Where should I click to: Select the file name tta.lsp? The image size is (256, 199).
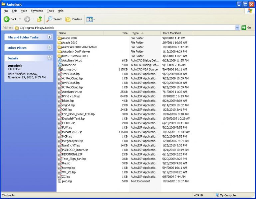click(66, 164)
